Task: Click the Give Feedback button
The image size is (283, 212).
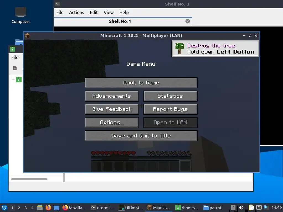Action: tap(112, 109)
